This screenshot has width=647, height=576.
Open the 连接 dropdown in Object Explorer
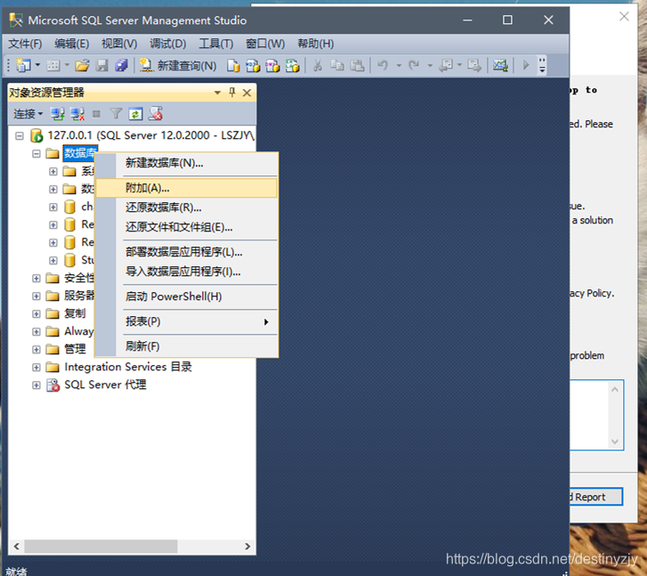click(x=28, y=114)
